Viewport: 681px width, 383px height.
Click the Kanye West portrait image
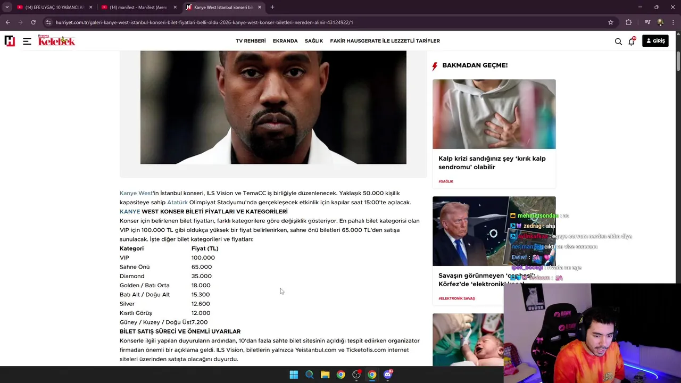(x=273, y=107)
